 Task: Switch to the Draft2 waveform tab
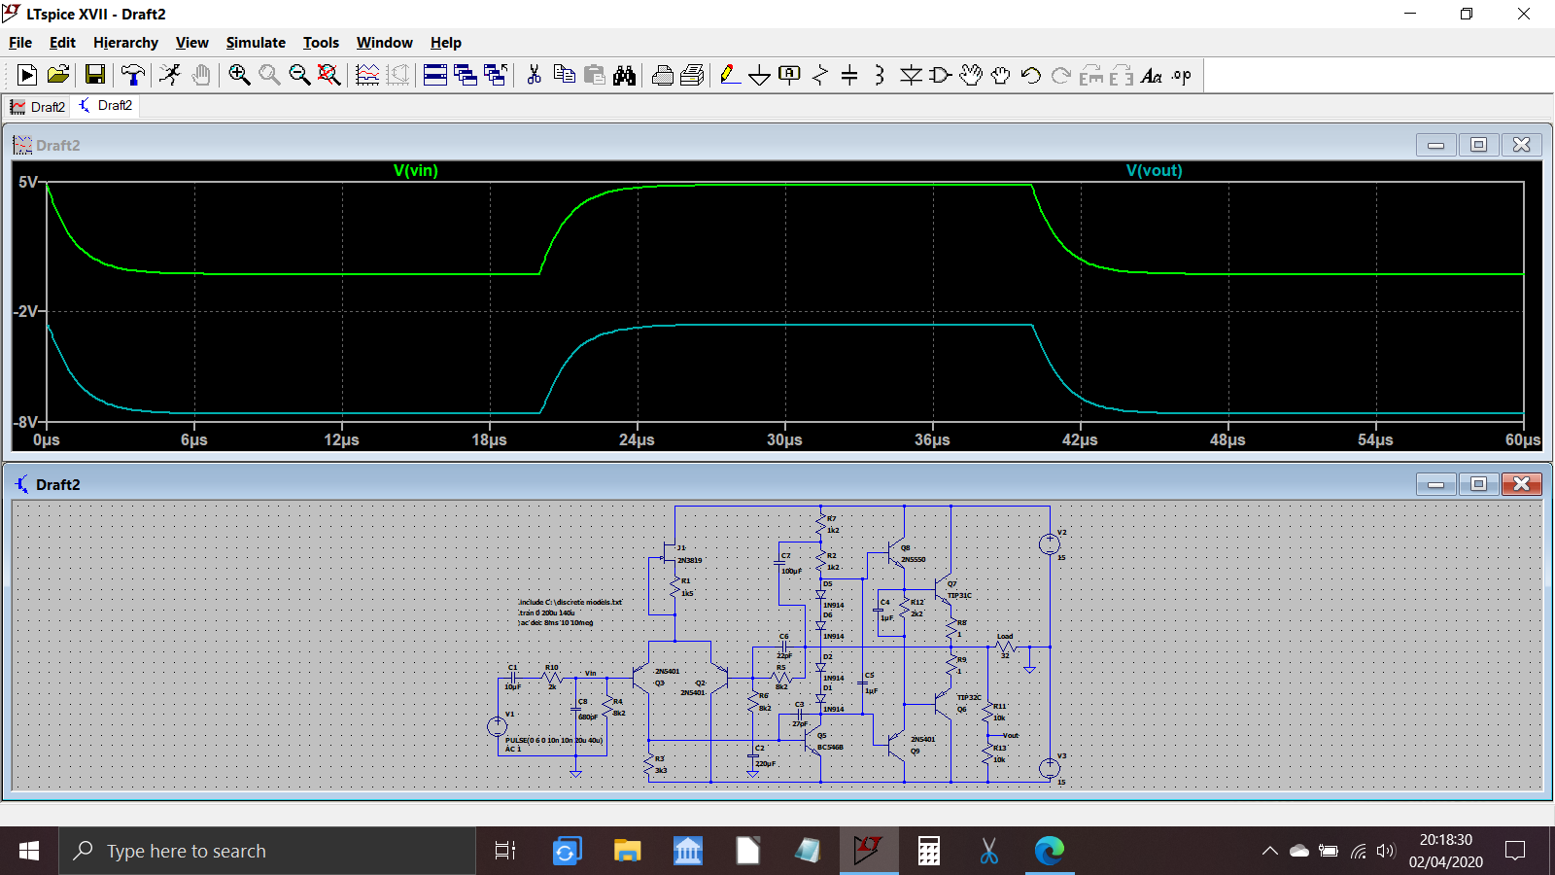click(x=38, y=107)
